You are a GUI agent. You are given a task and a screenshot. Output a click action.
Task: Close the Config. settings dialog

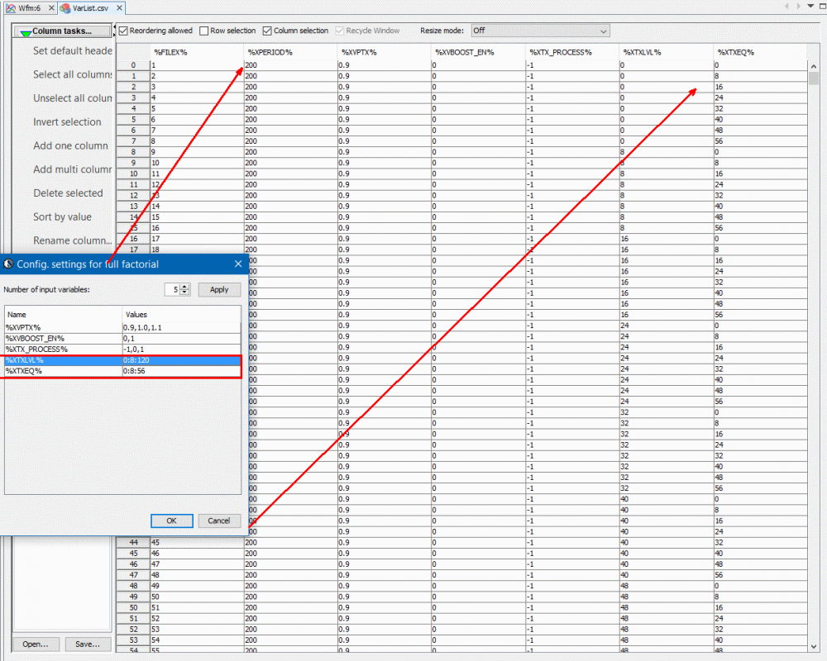pyautogui.click(x=237, y=264)
